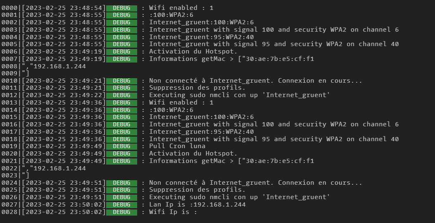
Task: Click the "Pull Cron luna" log message
Action: (177, 146)
